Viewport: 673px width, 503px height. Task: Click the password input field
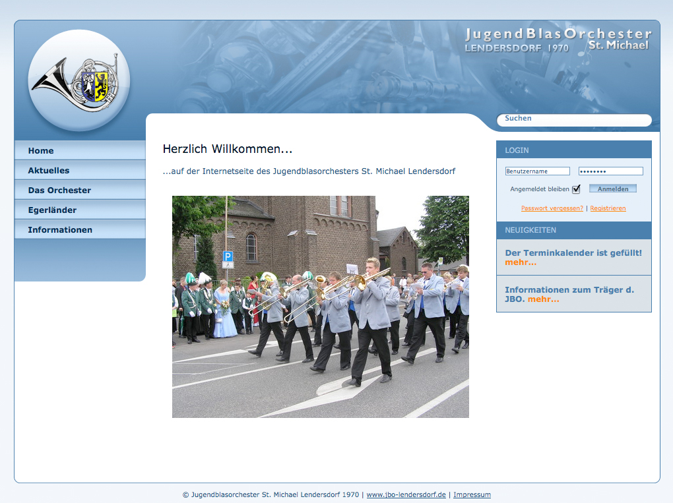click(x=611, y=171)
